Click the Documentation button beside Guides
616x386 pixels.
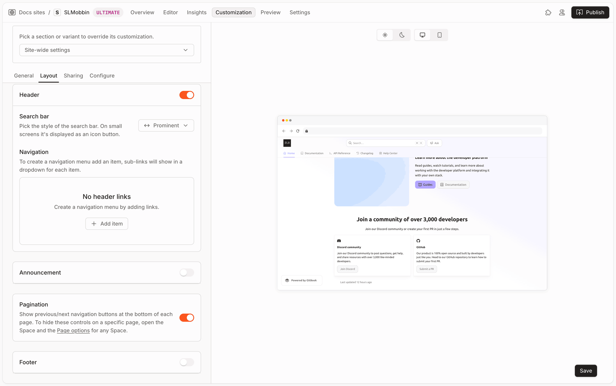tap(453, 185)
